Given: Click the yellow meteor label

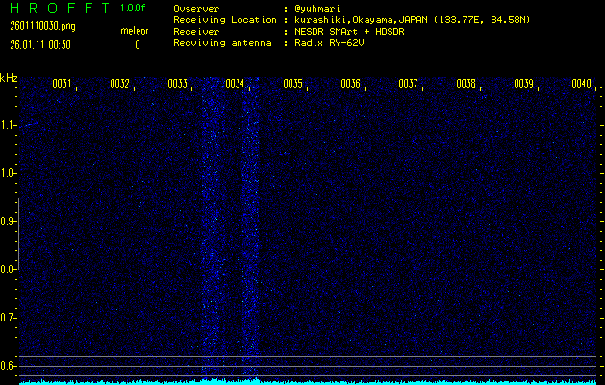Looking at the screenshot, I should 134,31.
